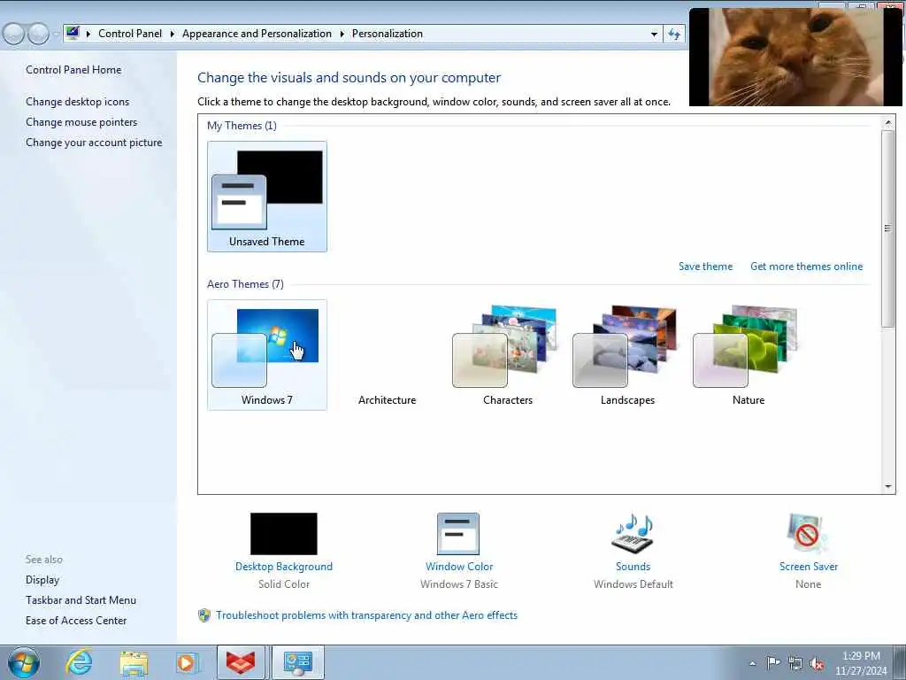Viewport: 906px width, 680px height.
Task: Click the Control Panel taskbar button
Action: pyautogui.click(x=297, y=662)
